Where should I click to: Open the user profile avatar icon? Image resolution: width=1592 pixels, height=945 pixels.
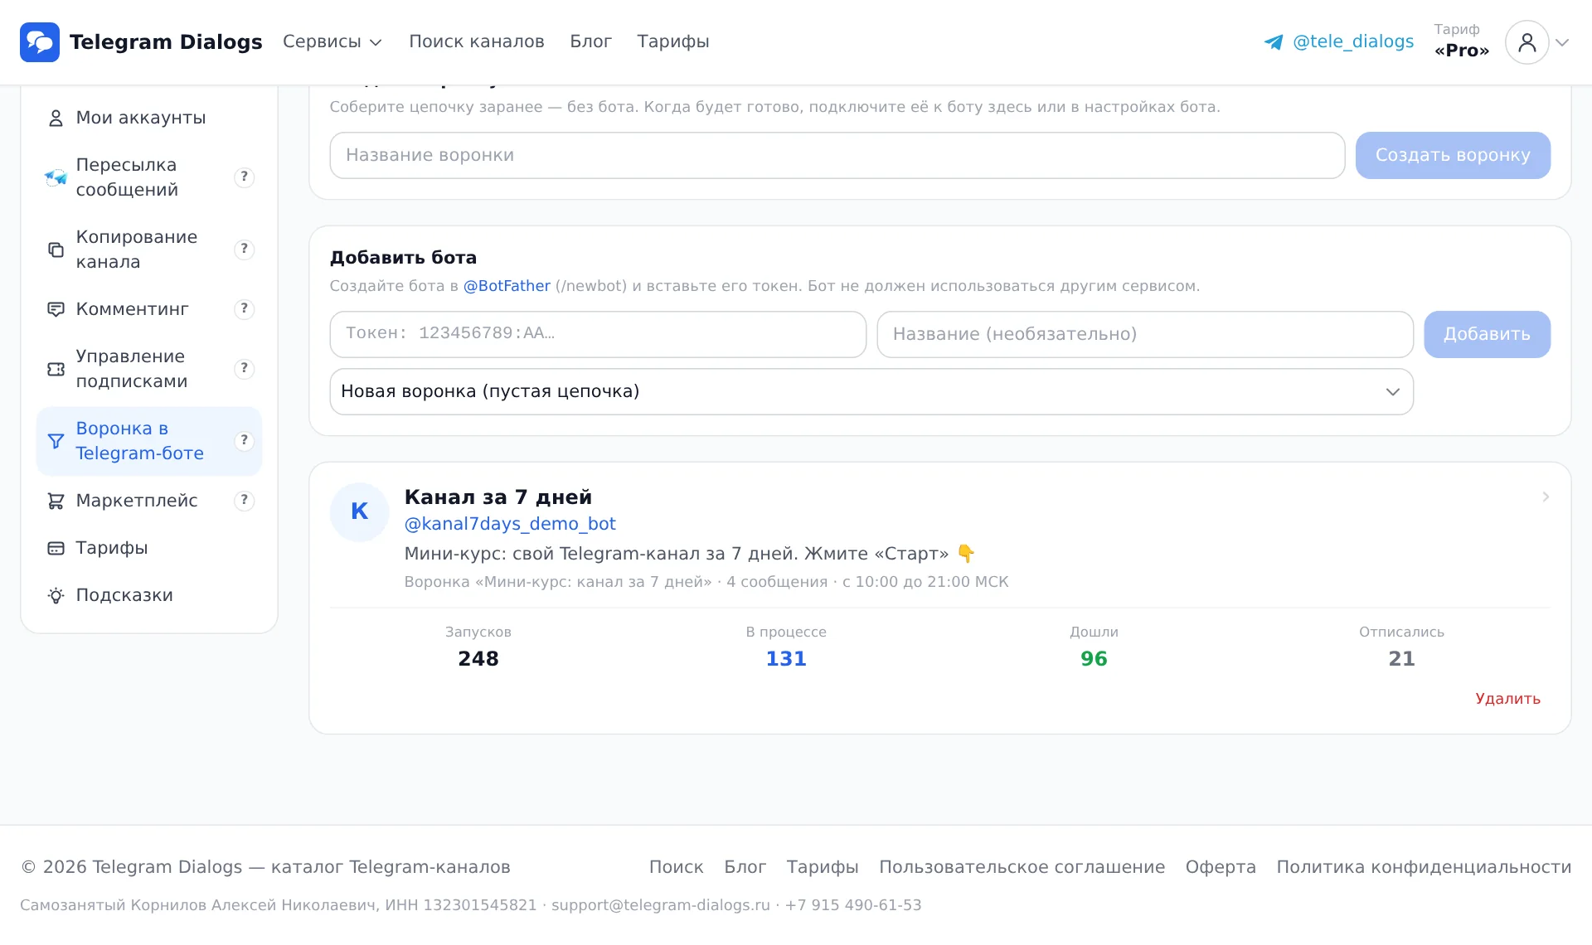coord(1526,42)
